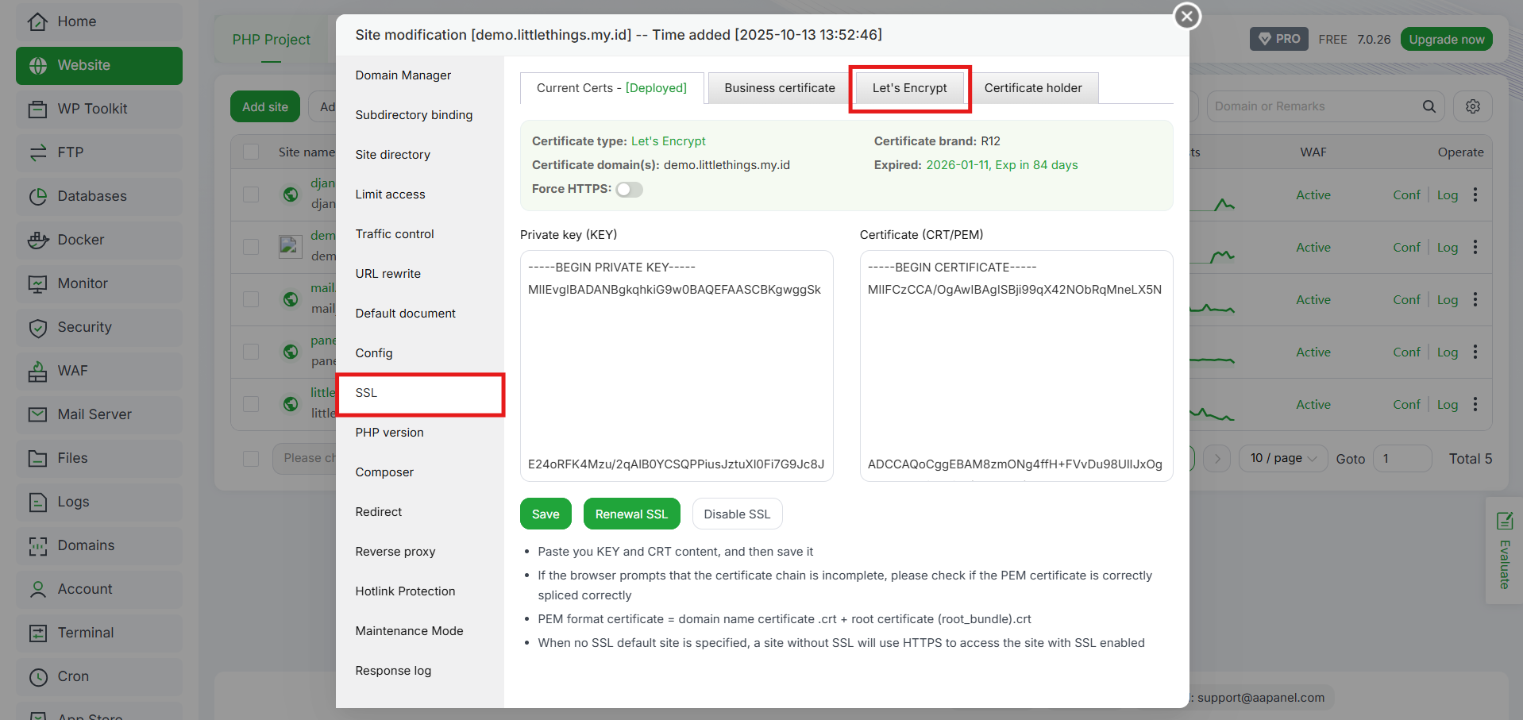1523x720 pixels.
Task: Open more options for the first site row
Action: (1475, 194)
